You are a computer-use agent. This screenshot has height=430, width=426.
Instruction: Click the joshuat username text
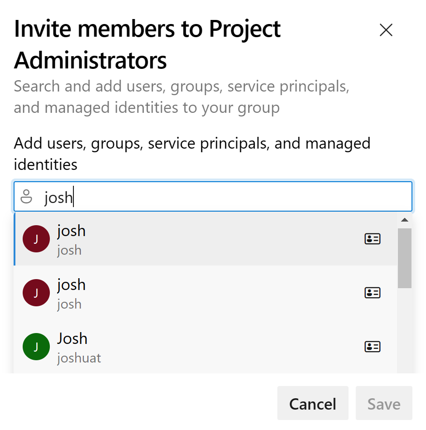tap(79, 358)
